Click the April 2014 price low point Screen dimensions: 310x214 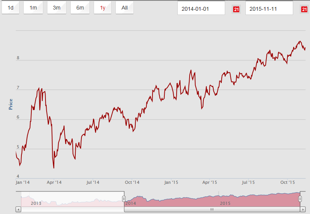point(54,168)
